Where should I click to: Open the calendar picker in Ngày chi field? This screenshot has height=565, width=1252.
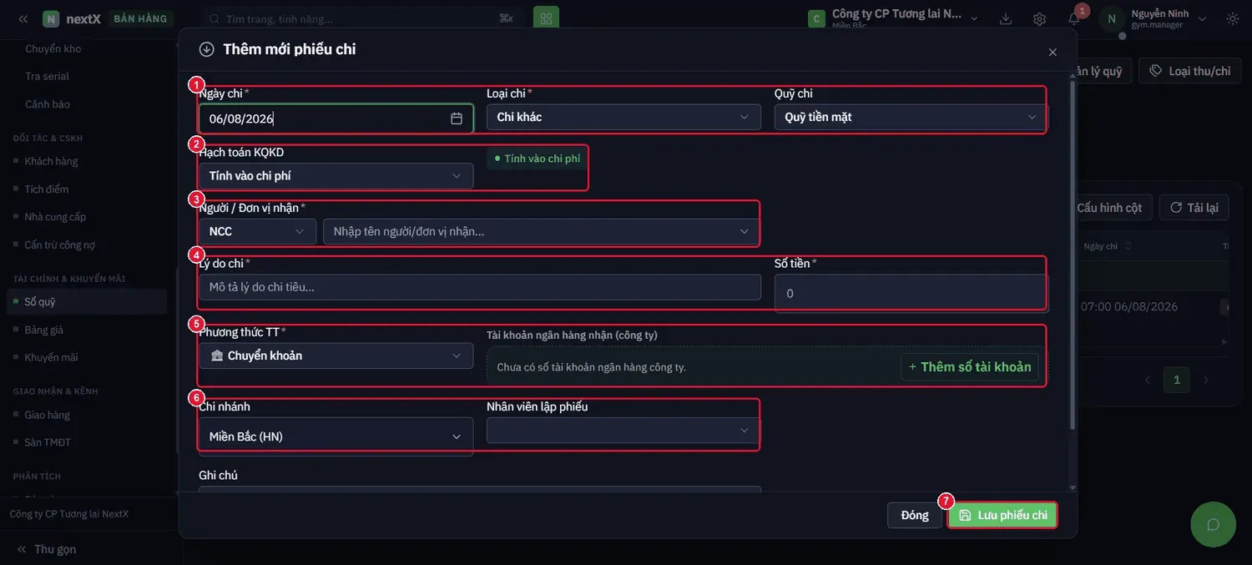[x=457, y=119]
